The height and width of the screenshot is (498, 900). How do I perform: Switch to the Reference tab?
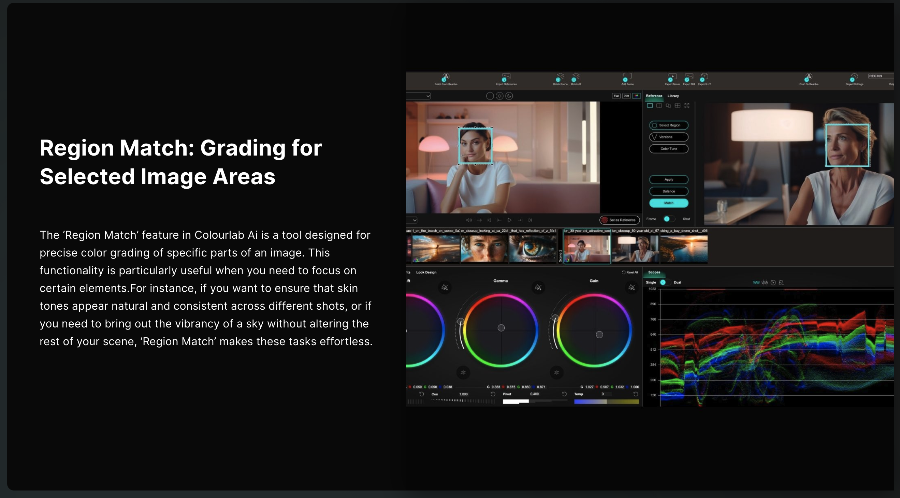click(x=654, y=96)
